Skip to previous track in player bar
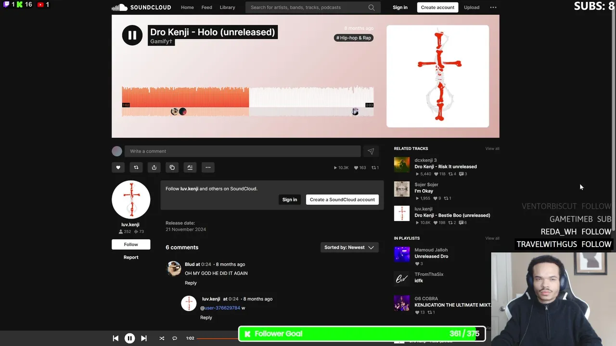Viewport: 616px width, 346px height. pyautogui.click(x=115, y=338)
